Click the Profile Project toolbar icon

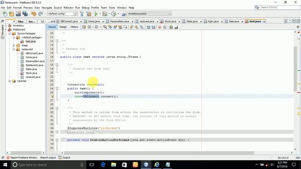point(114,14)
